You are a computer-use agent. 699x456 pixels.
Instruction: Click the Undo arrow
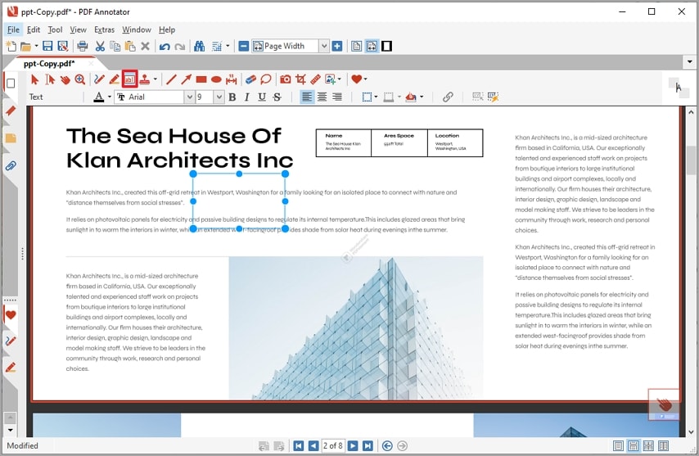[165, 47]
